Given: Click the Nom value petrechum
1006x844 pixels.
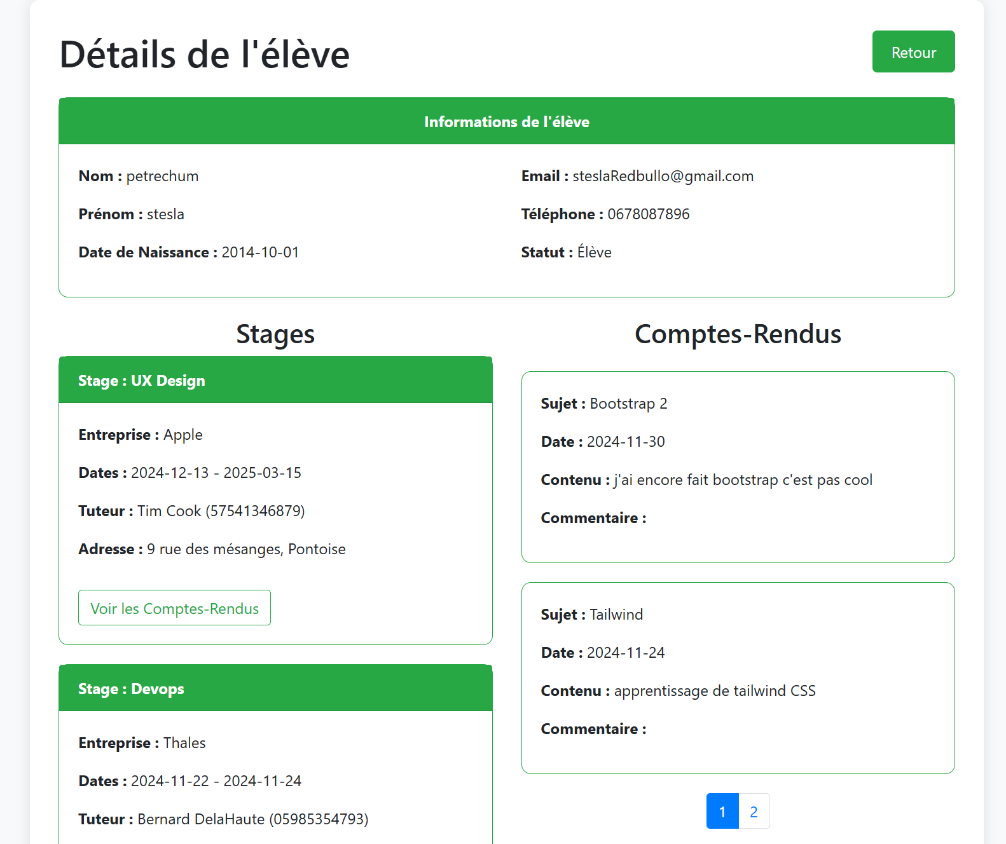Looking at the screenshot, I should pos(162,176).
